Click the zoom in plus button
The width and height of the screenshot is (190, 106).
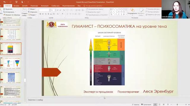tap(186, 105)
